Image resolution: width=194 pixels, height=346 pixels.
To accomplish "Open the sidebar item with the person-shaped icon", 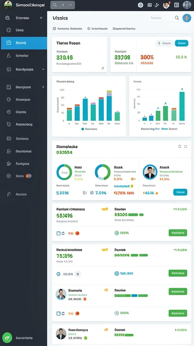I will click(24, 56).
